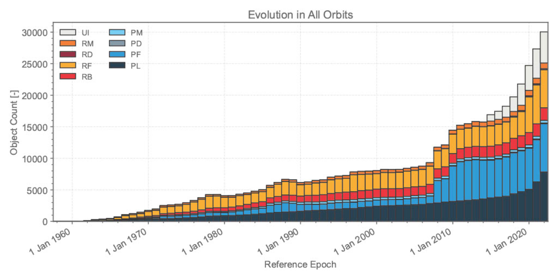Click the 15000 y-axis tick label

point(35,127)
